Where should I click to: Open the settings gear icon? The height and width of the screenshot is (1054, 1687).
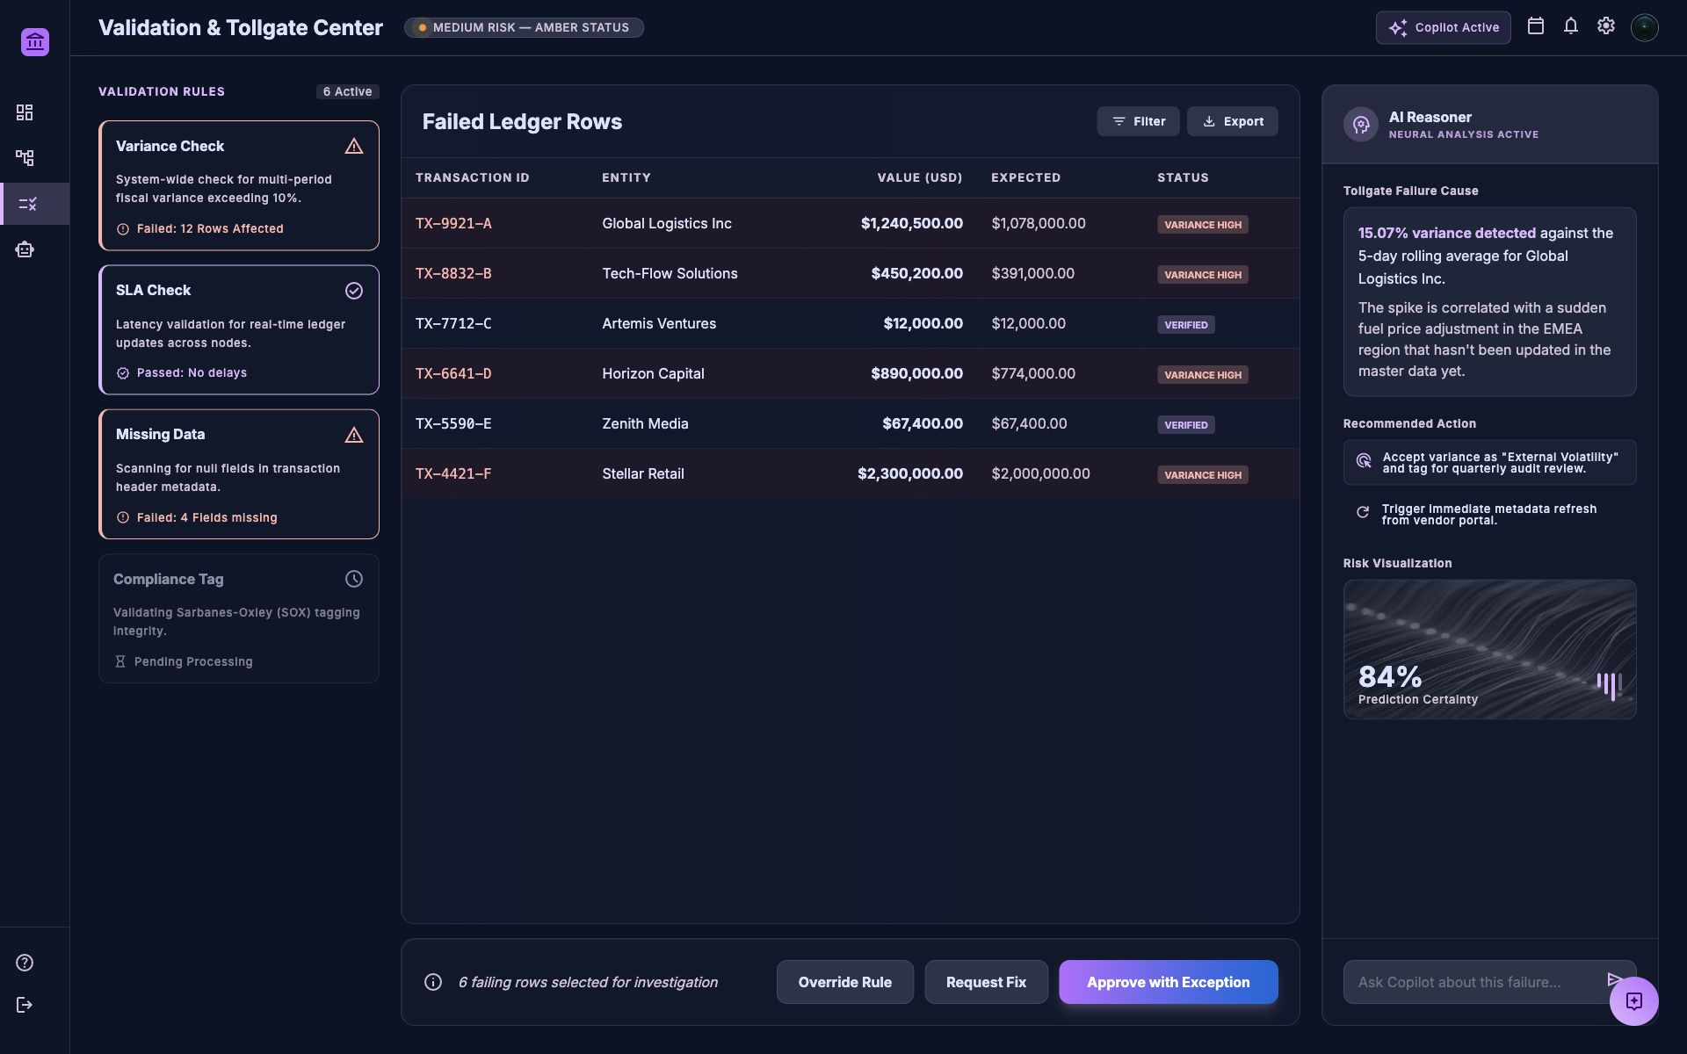pos(1605,26)
